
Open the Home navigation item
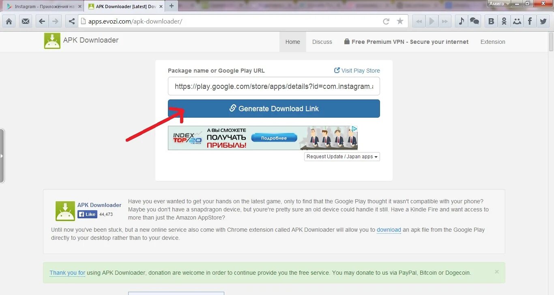click(293, 42)
